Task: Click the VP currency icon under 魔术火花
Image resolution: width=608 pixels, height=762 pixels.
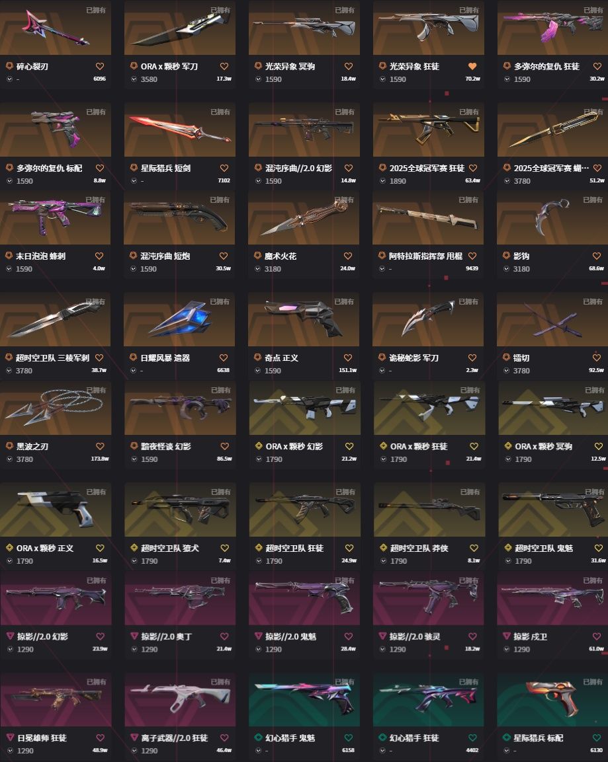Action: click(257, 269)
